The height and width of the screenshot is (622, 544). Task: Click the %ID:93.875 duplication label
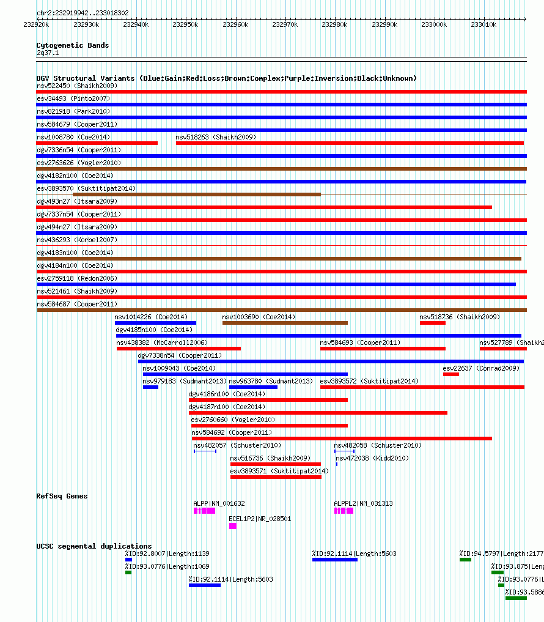coord(518,566)
